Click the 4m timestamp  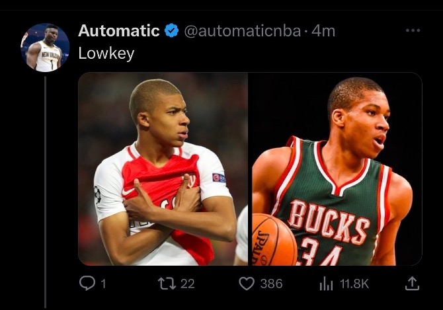pyautogui.click(x=323, y=31)
